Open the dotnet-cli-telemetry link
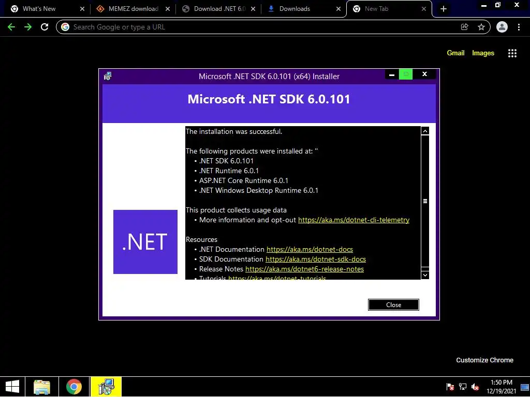This screenshot has width=530, height=397. [354, 220]
